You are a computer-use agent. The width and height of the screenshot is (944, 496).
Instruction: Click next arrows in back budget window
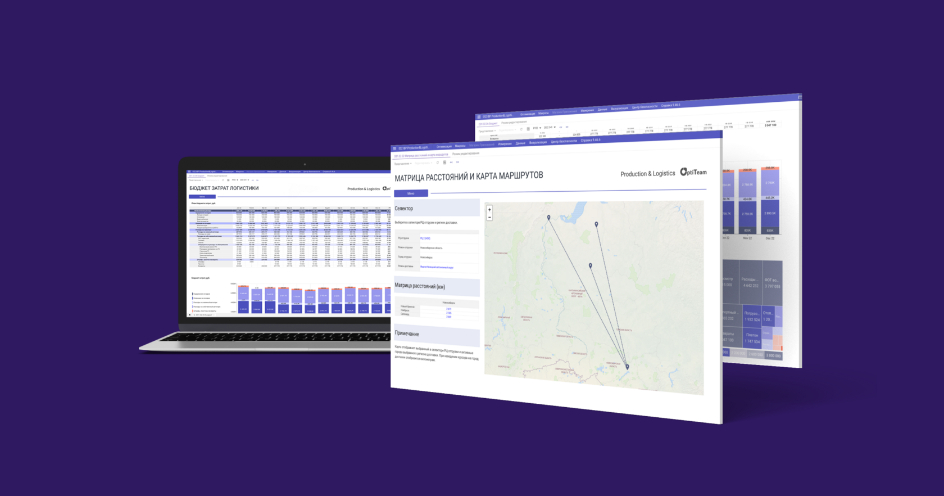567,127
